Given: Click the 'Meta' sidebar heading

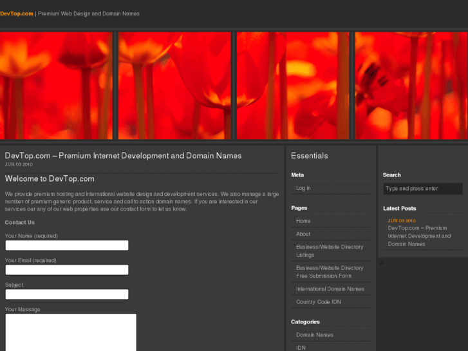Looking at the screenshot, I should pos(297,175).
